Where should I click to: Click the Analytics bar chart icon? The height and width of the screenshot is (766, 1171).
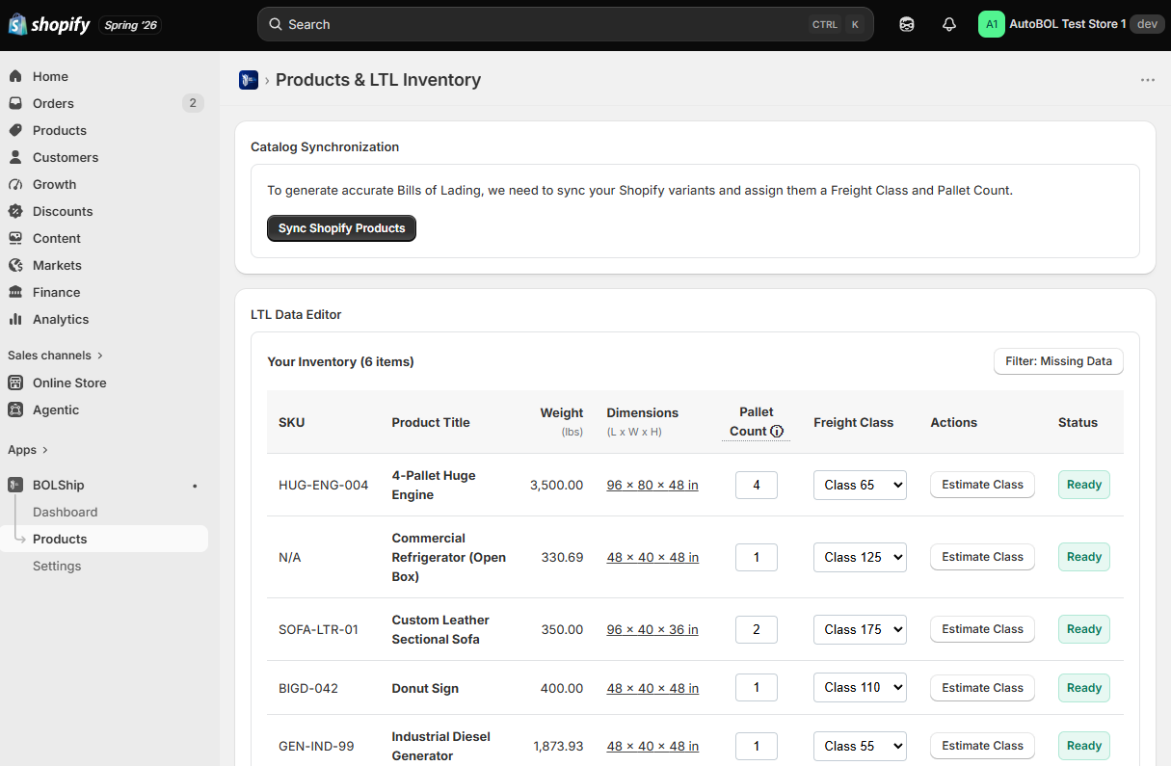[15, 319]
